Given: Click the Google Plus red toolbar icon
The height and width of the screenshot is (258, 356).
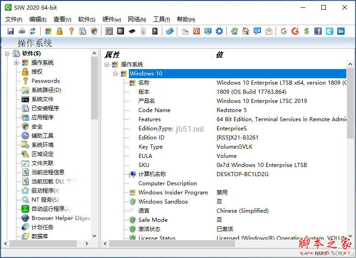Looking at the screenshot, I should tap(295, 31).
